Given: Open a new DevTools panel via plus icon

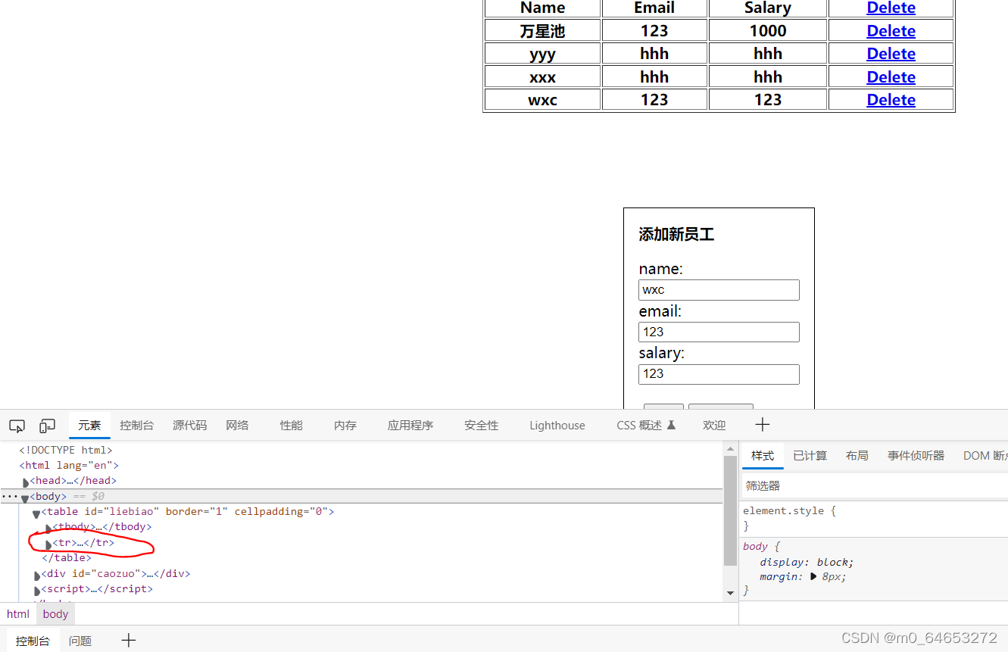Looking at the screenshot, I should [x=762, y=425].
